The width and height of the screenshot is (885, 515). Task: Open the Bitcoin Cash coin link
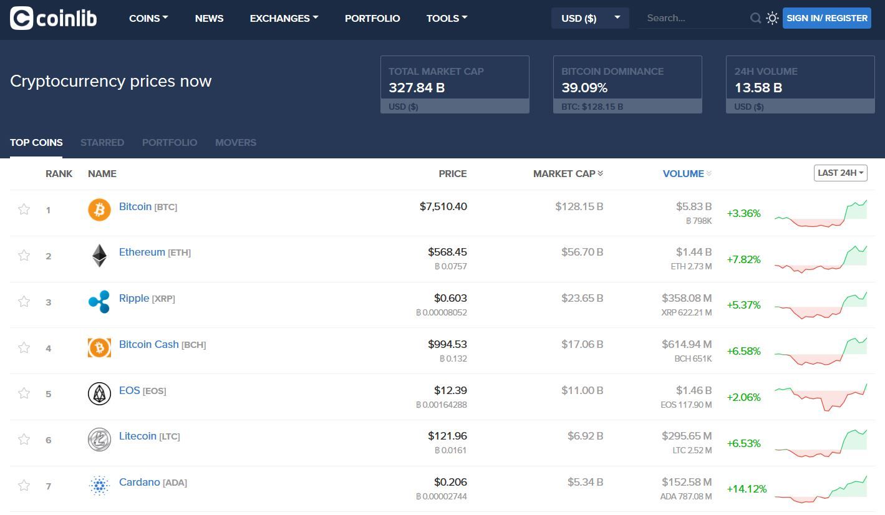point(149,344)
